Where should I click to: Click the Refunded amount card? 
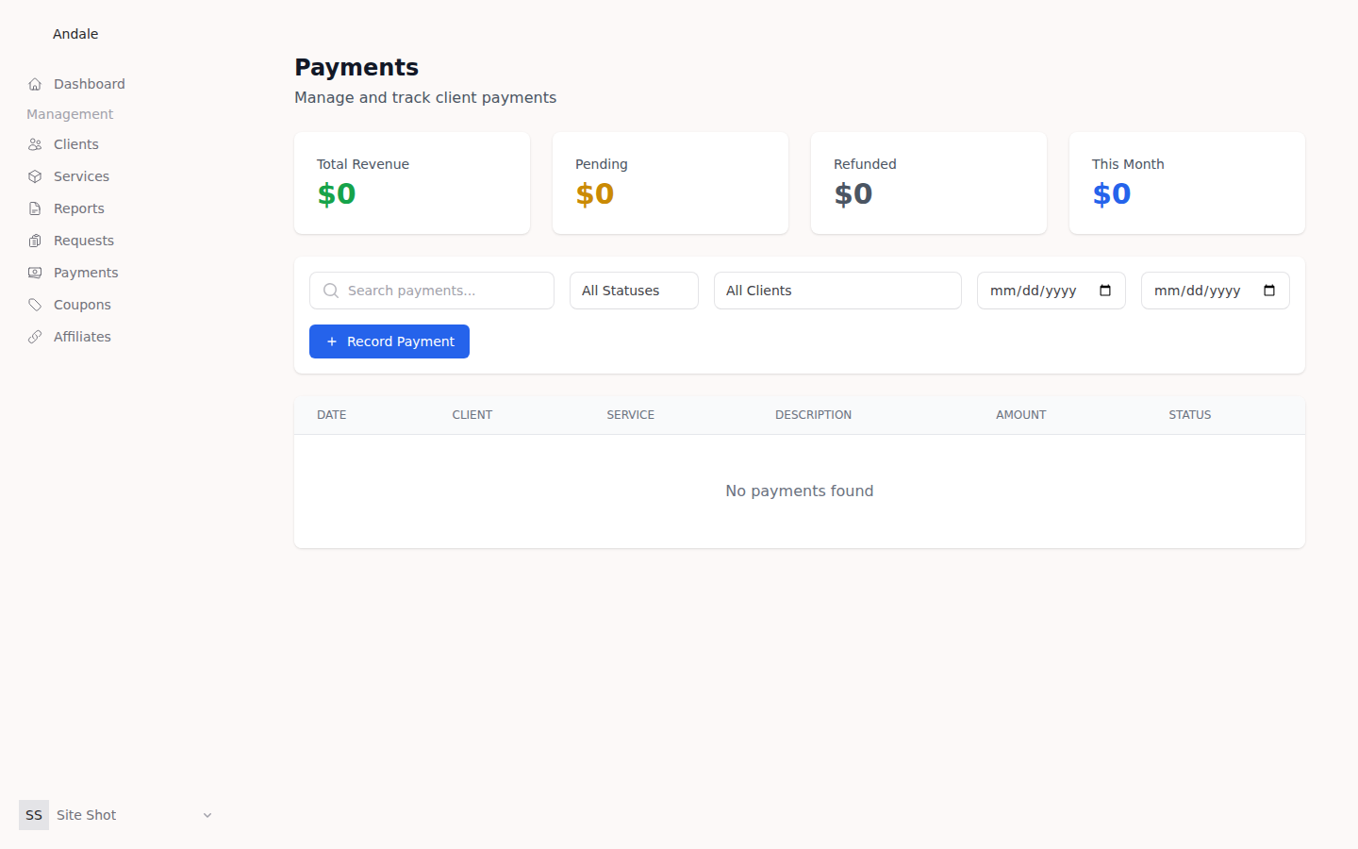point(929,183)
